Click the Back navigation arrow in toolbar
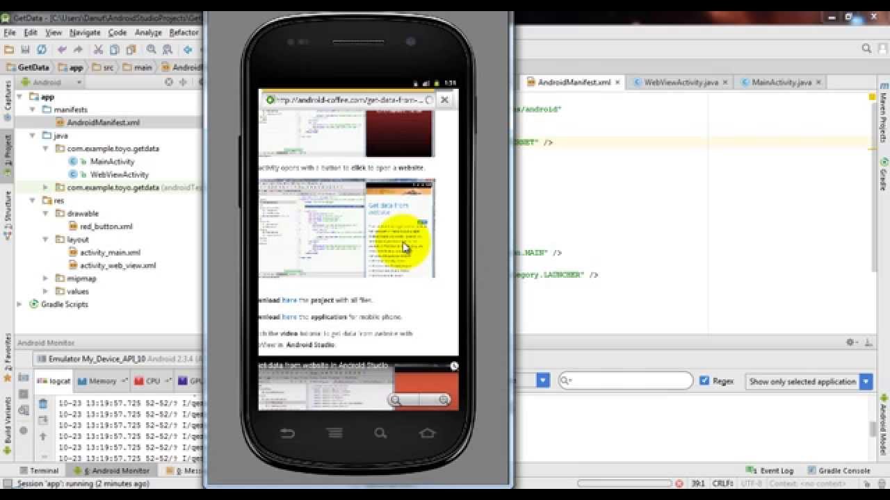Screen dimensions: 890x500 (188, 49)
